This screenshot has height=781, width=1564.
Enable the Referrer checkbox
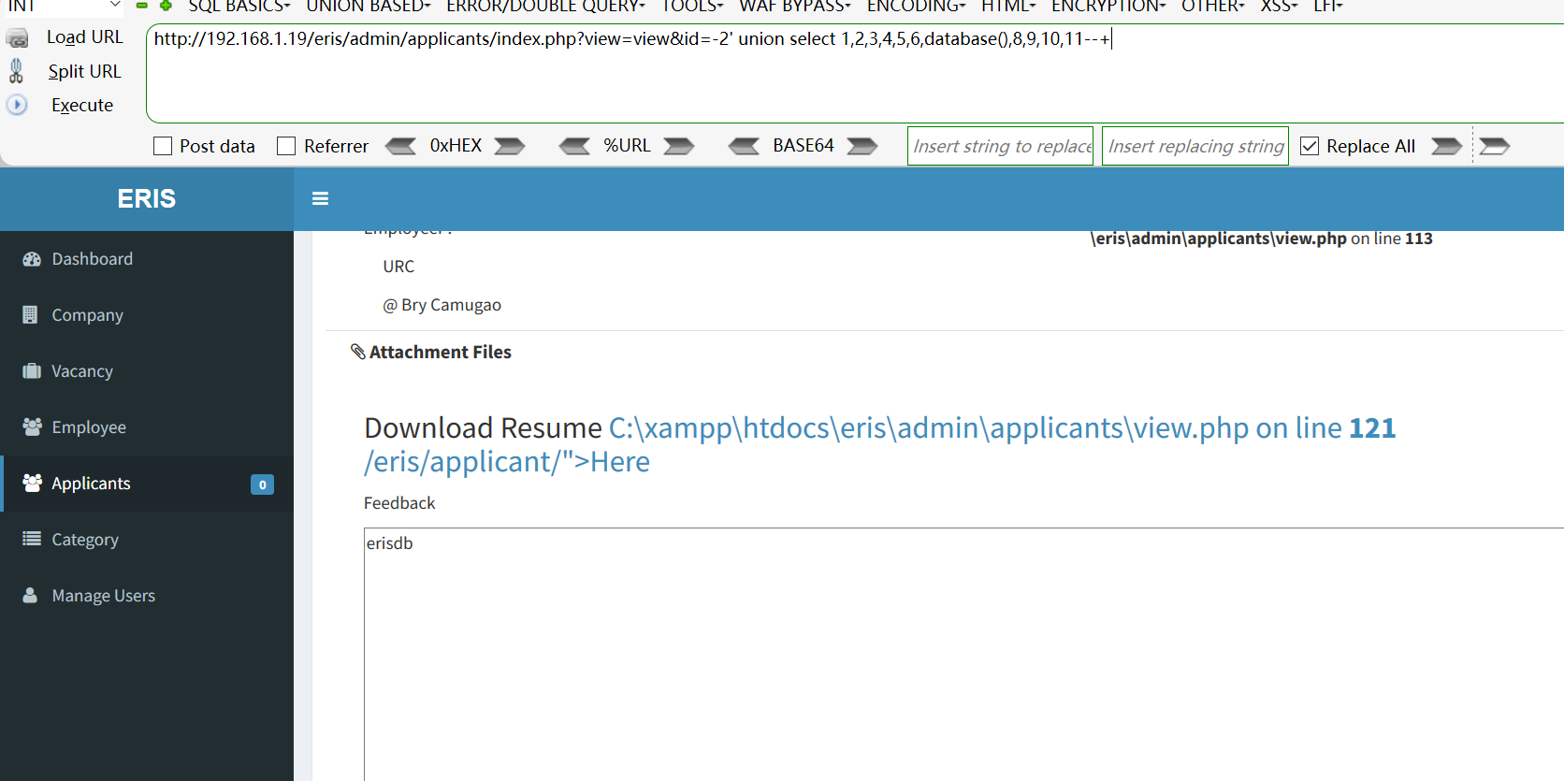pos(286,146)
